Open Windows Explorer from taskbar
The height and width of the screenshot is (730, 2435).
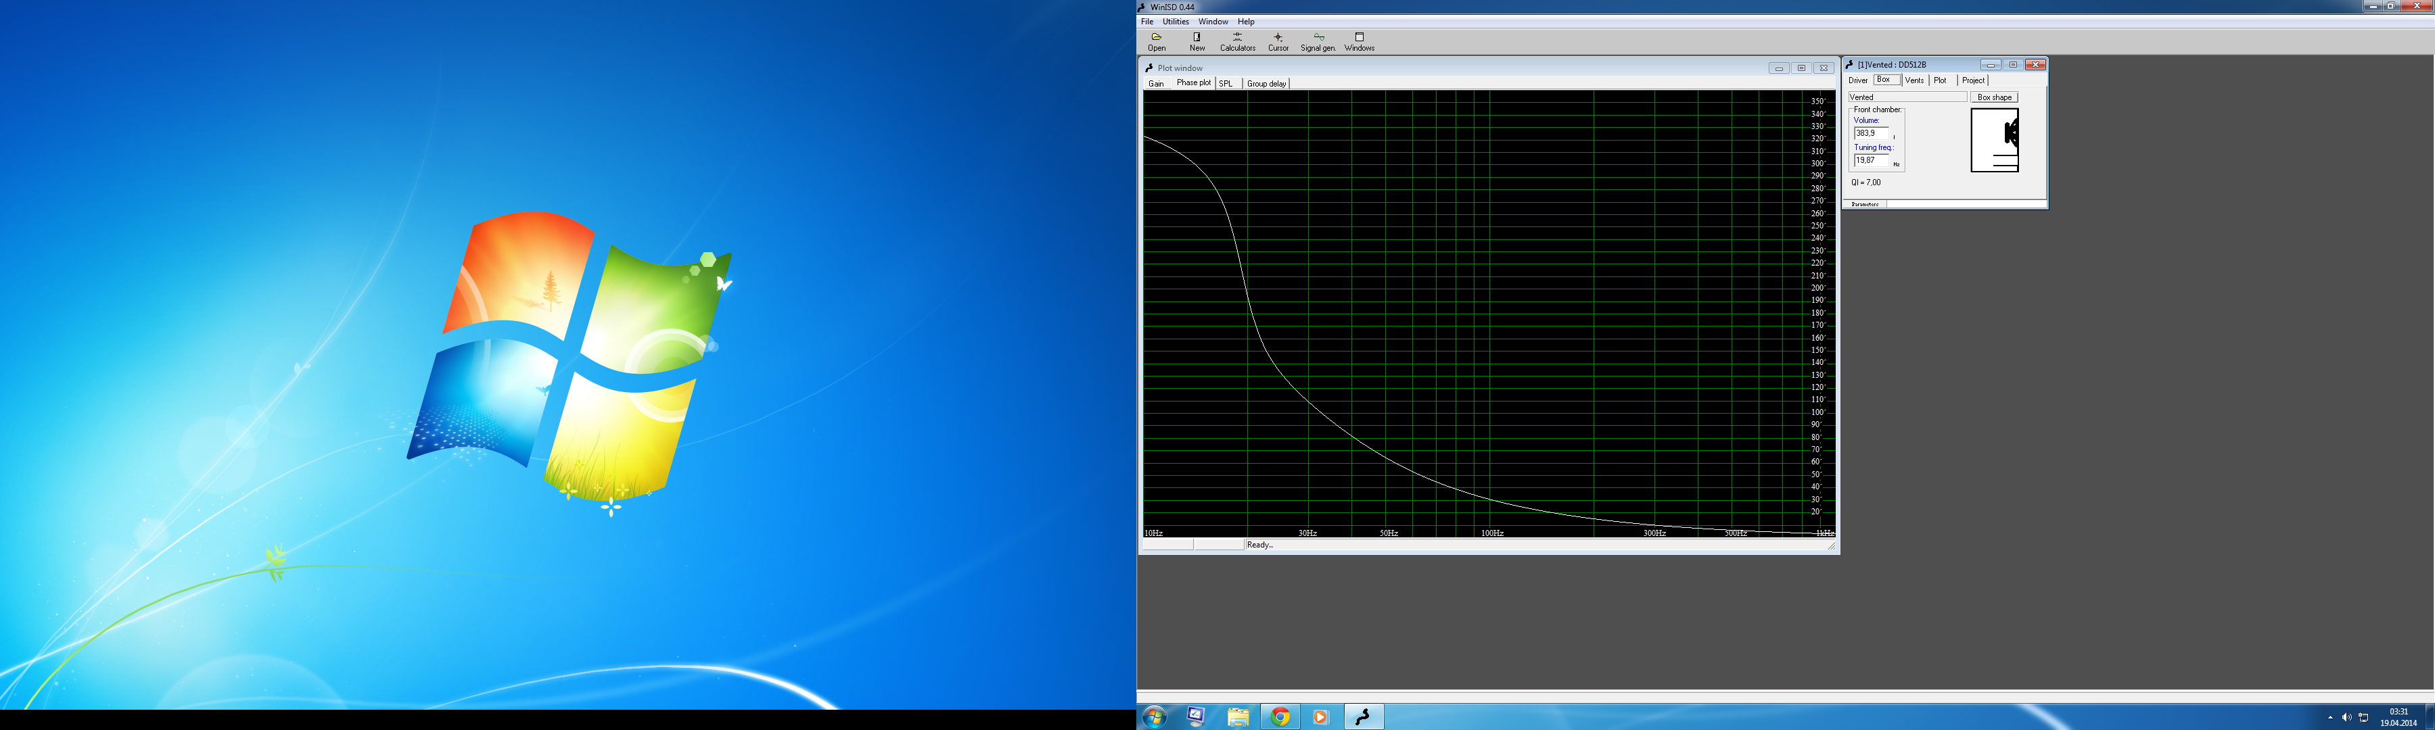[1237, 716]
